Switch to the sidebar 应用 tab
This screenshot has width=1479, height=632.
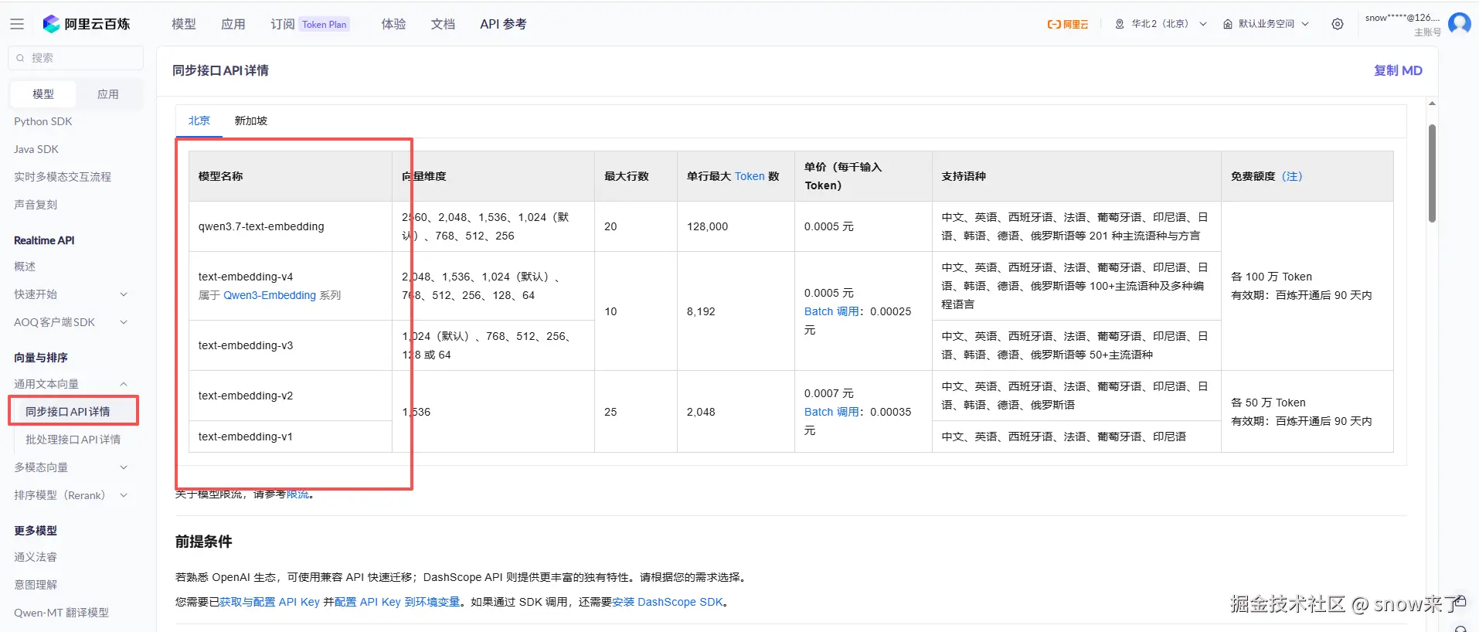[x=108, y=94]
